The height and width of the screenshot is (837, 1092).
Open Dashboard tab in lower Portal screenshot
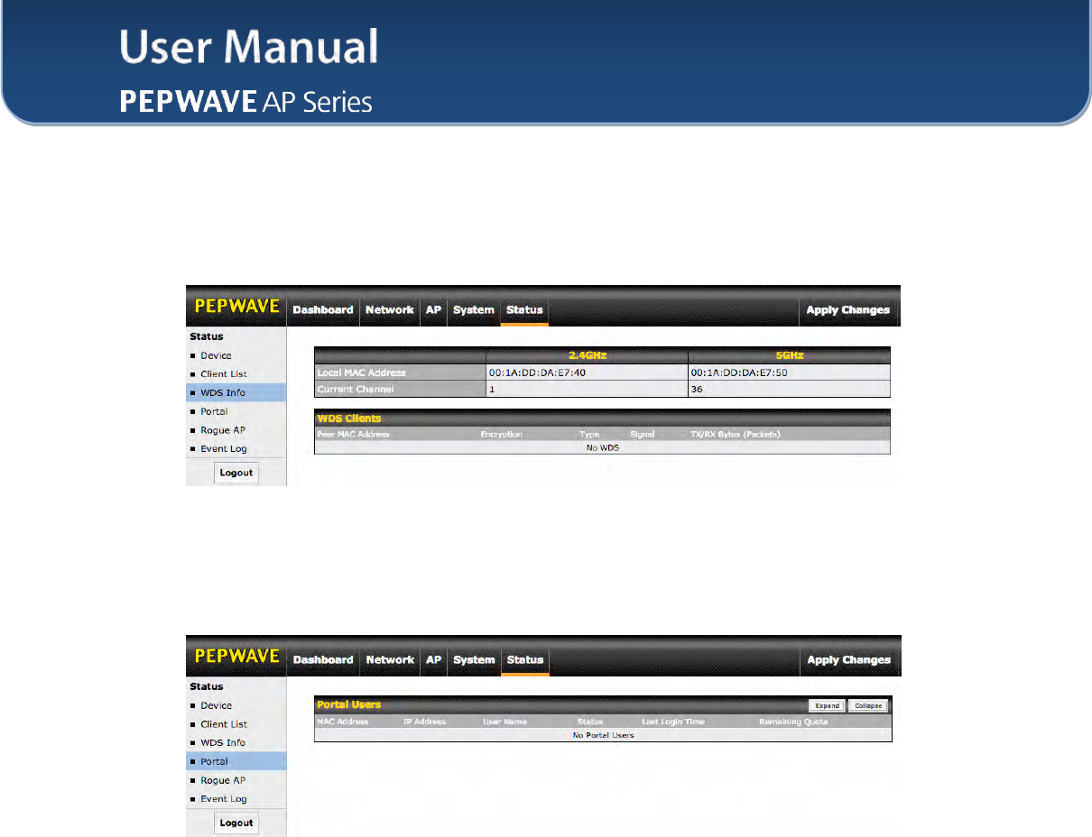point(323,659)
